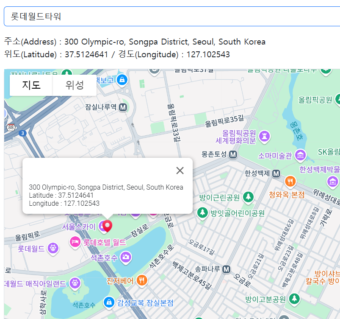Click the 소마미술관 label
The image size is (340, 319).
pos(275,156)
